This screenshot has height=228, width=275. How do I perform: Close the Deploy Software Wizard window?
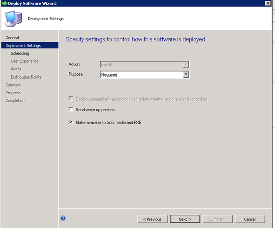point(268,3)
